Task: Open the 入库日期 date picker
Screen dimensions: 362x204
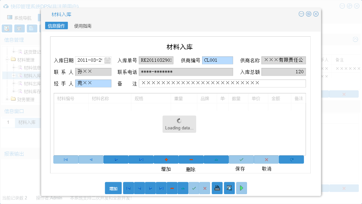Action: [108, 60]
